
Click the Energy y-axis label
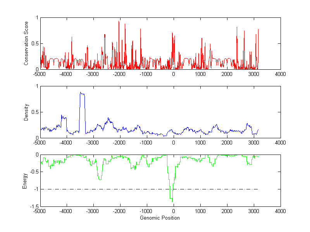point(24,180)
